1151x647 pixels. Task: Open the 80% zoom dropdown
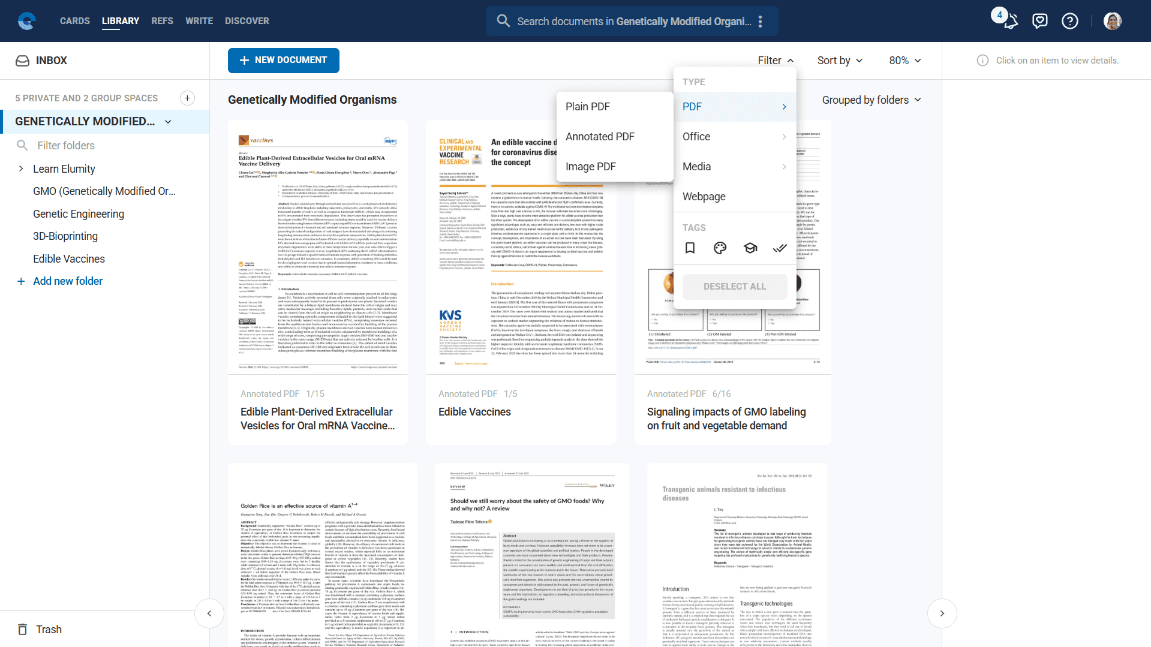[904, 61]
